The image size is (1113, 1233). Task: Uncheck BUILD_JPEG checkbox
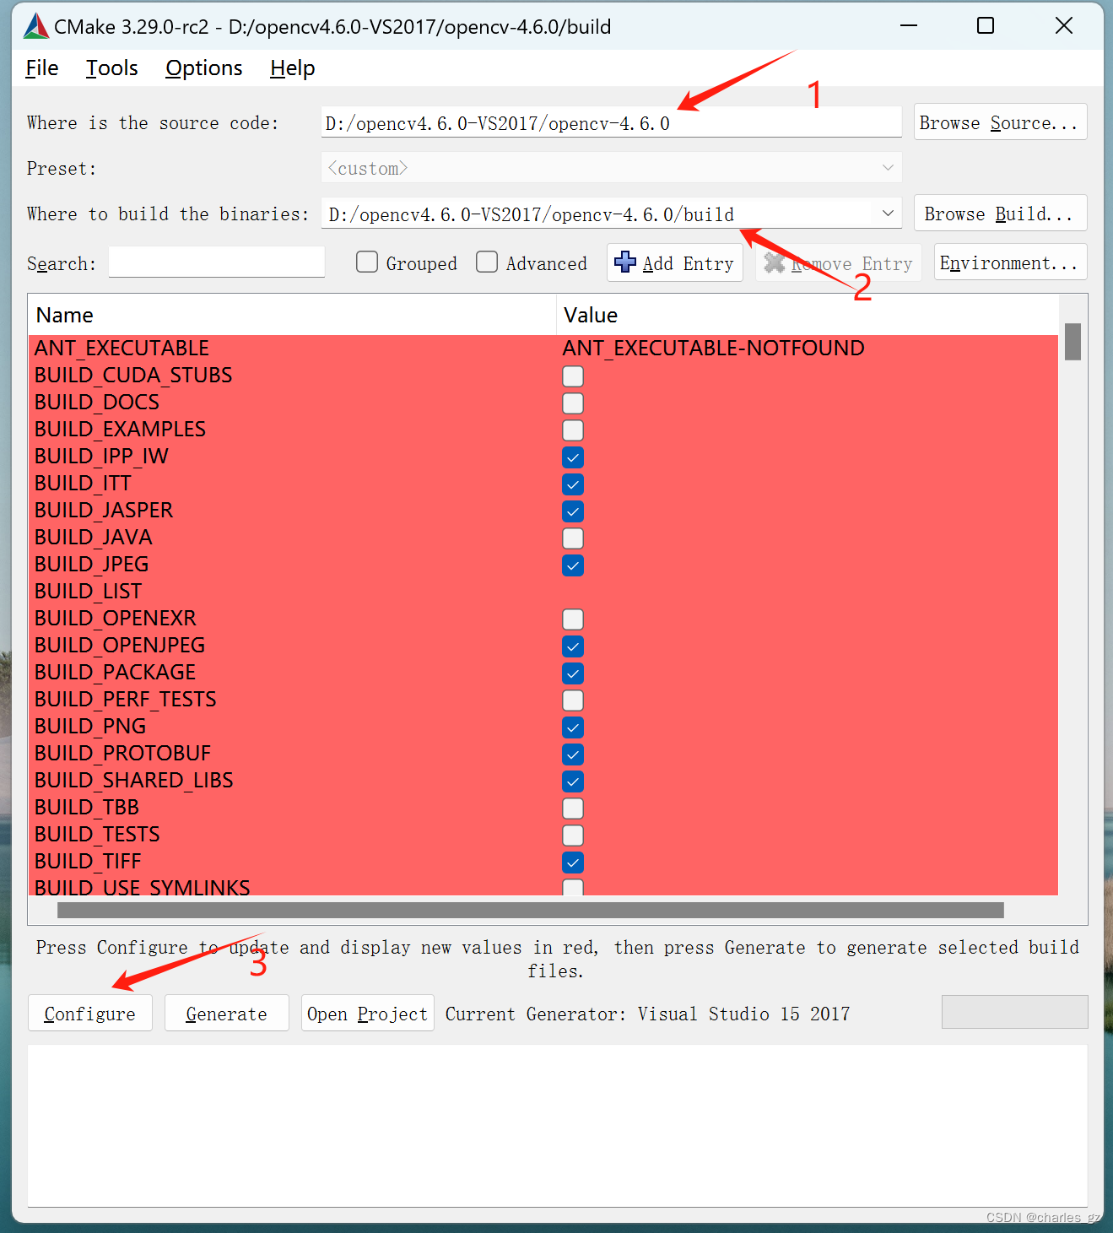point(573,565)
